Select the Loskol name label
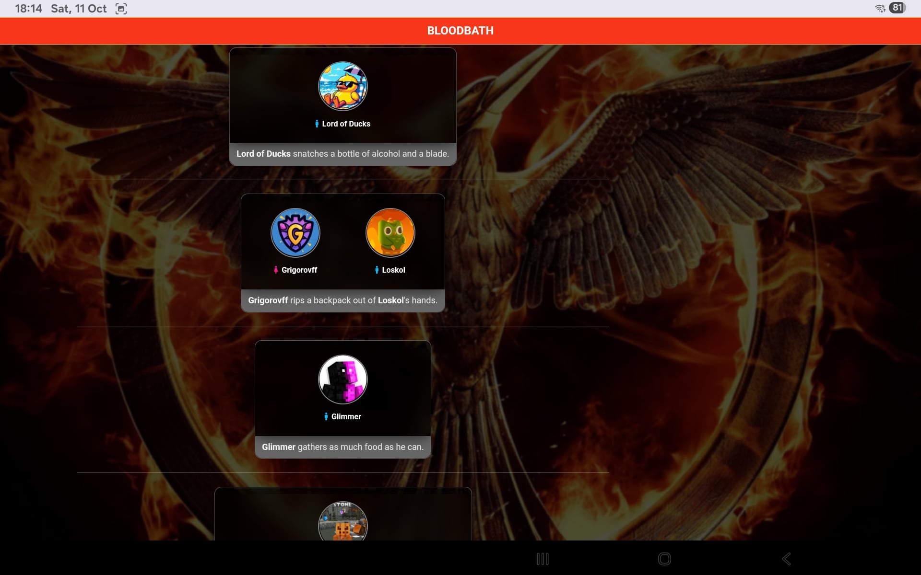 (x=393, y=270)
